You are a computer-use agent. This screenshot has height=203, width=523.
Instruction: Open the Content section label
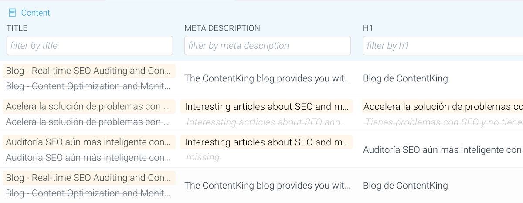(36, 13)
